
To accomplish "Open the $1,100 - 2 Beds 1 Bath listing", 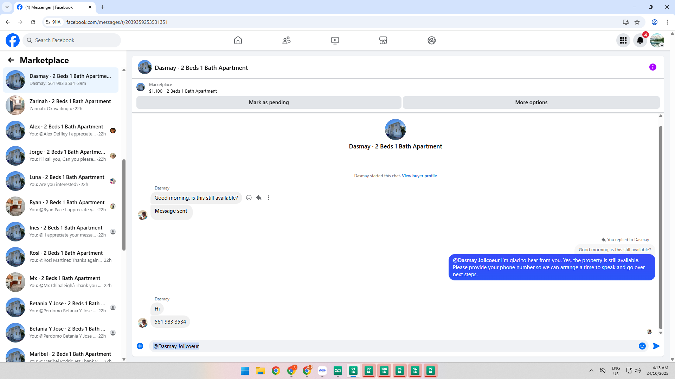I will point(183,91).
